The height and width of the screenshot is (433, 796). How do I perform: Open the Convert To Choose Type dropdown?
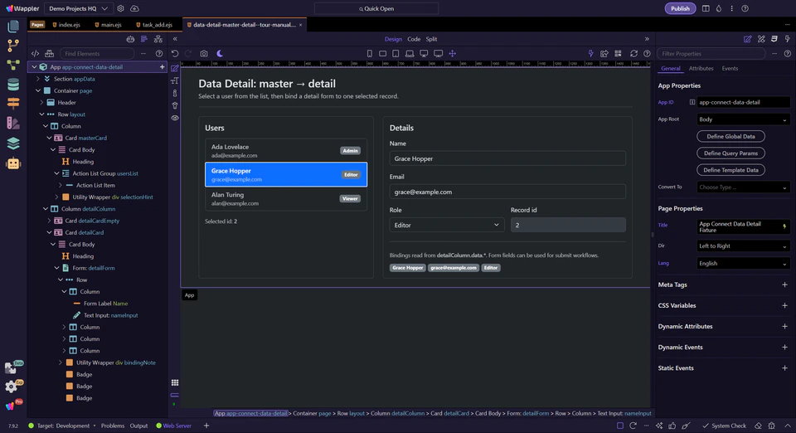[743, 187]
